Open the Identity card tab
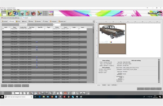This screenshot has width=163, height=106. (x=62, y=21)
